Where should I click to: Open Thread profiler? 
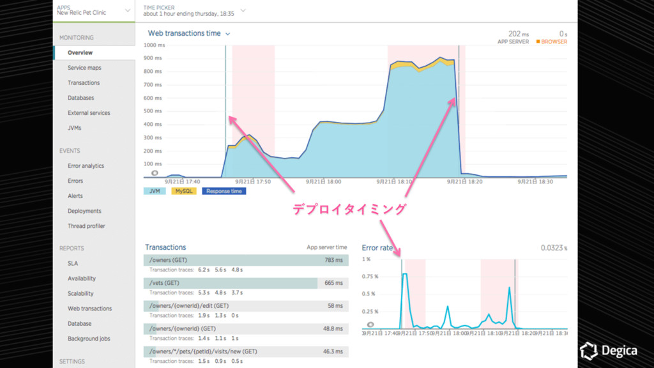click(x=86, y=226)
